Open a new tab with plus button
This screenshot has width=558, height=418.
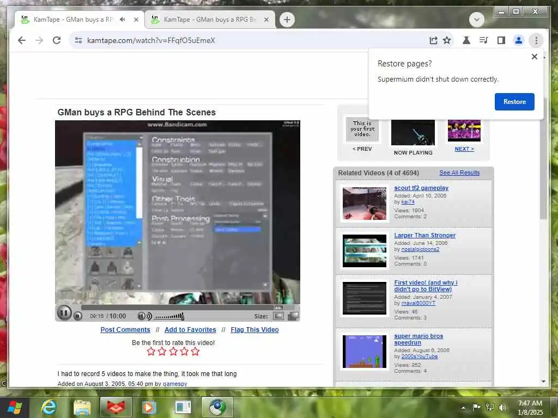click(287, 19)
